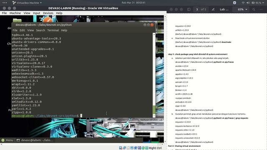Click the Lab document title in PDF viewer
This screenshot has height=150, width=267.
[224, 9]
